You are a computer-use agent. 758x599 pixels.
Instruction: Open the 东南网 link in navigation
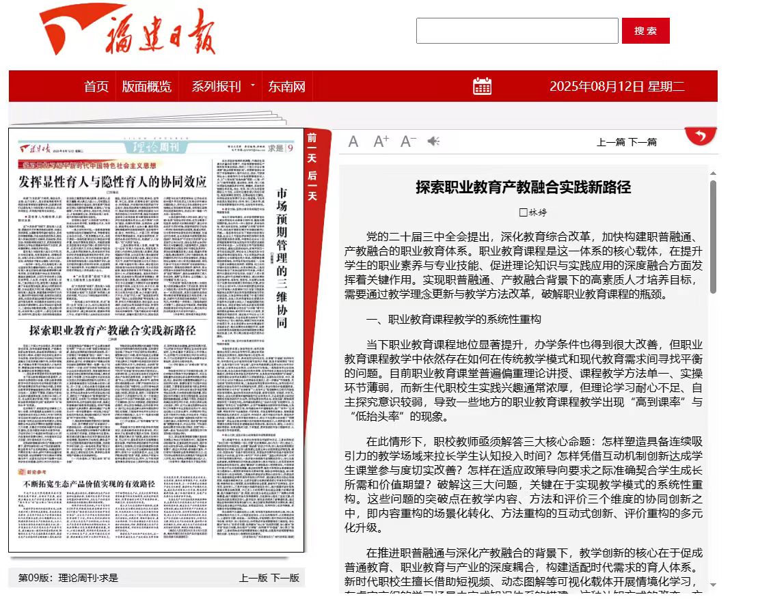[x=286, y=87]
